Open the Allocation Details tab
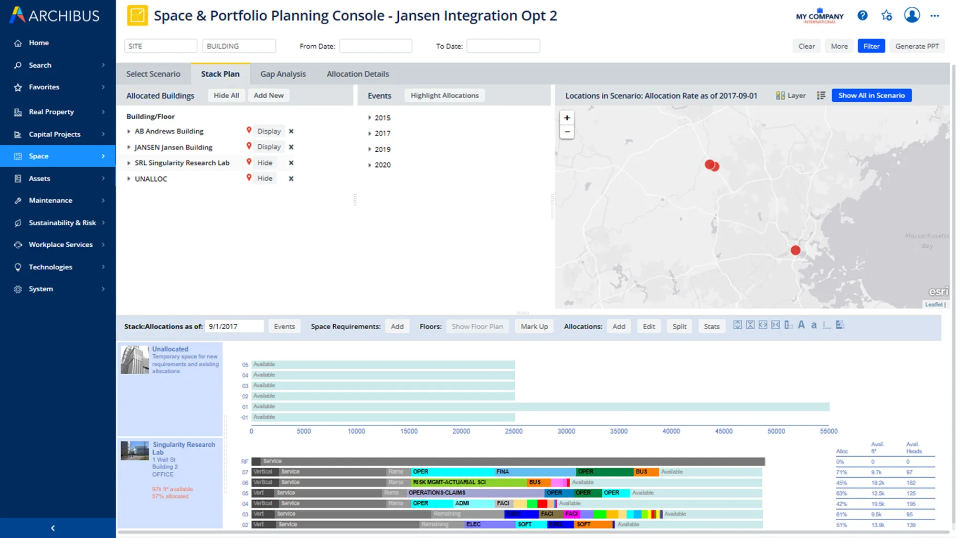967x538 pixels. tap(357, 74)
